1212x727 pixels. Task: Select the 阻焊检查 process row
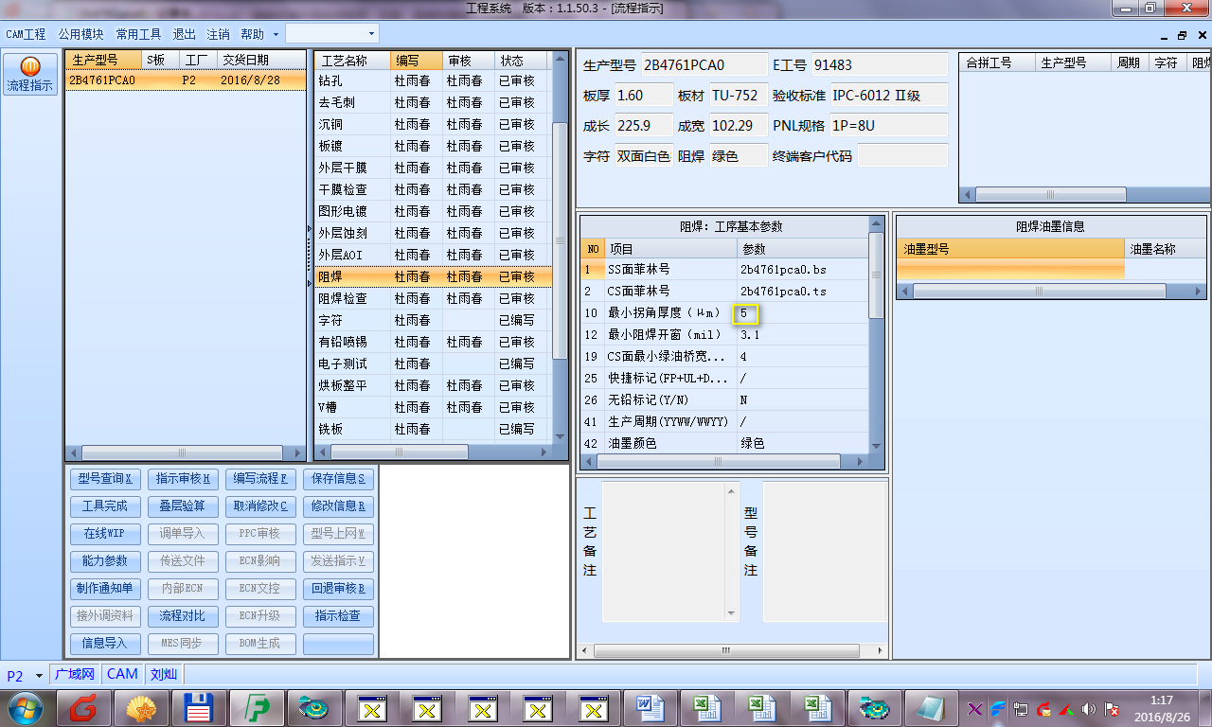click(433, 298)
